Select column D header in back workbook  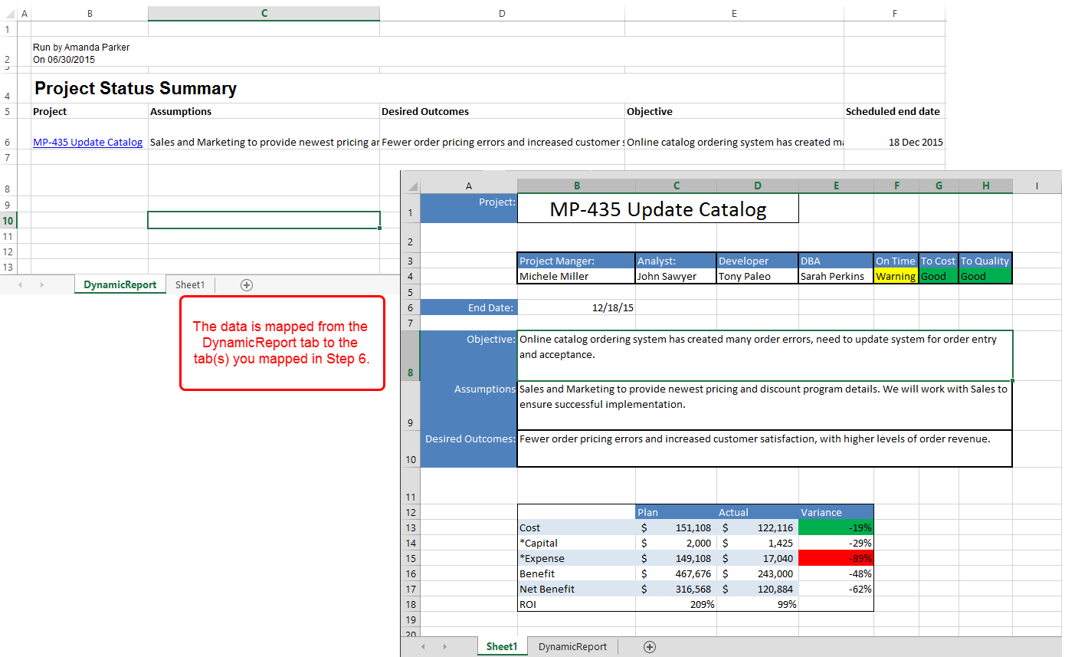pos(502,14)
